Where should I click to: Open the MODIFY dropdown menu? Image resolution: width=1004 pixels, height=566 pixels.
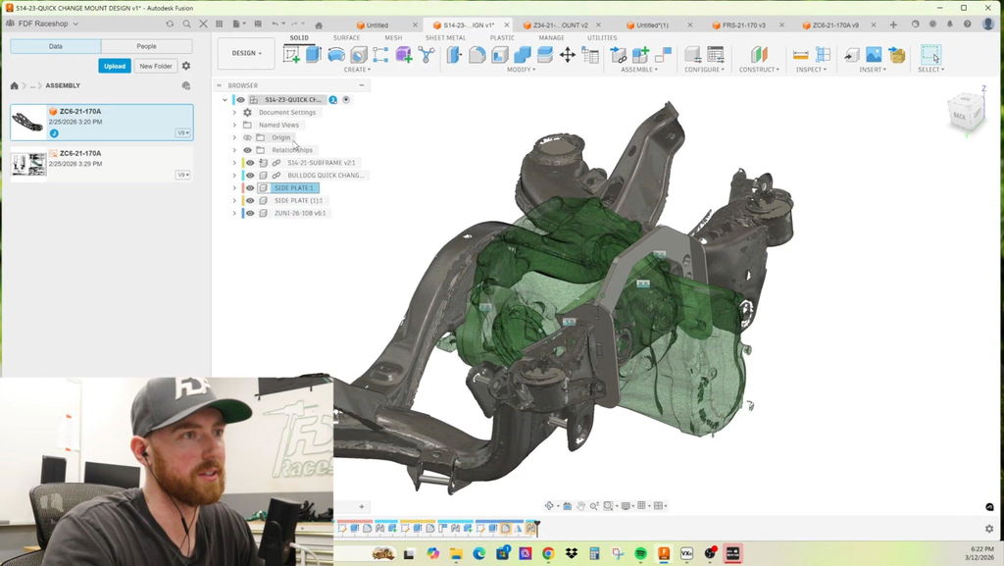pos(522,69)
